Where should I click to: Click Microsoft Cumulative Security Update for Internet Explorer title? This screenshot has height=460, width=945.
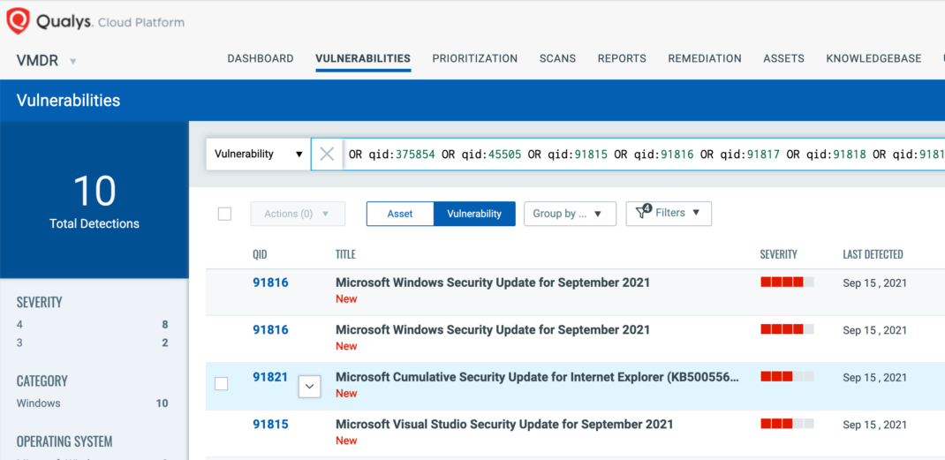click(537, 377)
